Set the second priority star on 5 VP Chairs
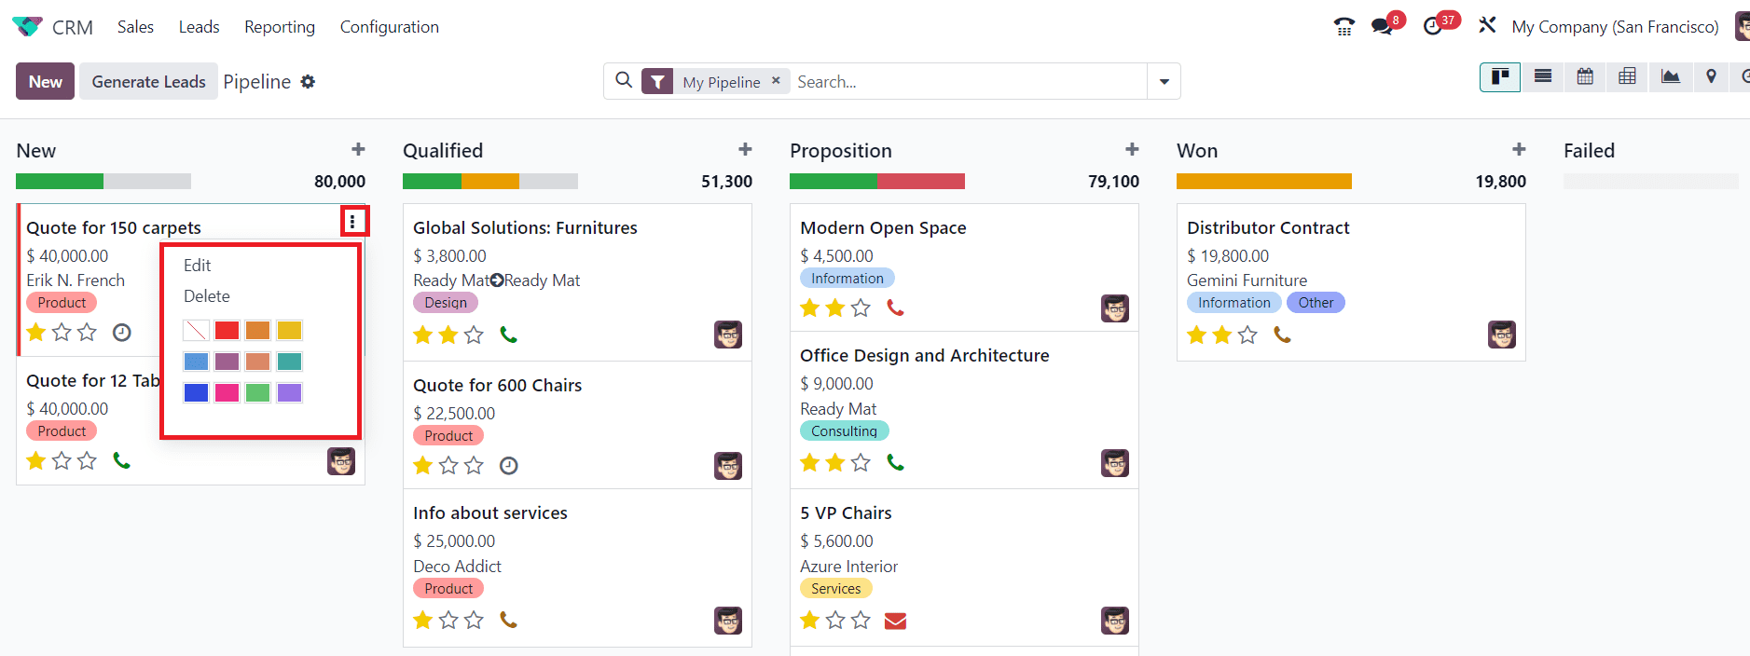Screen dimensions: 1750x656 835,620
